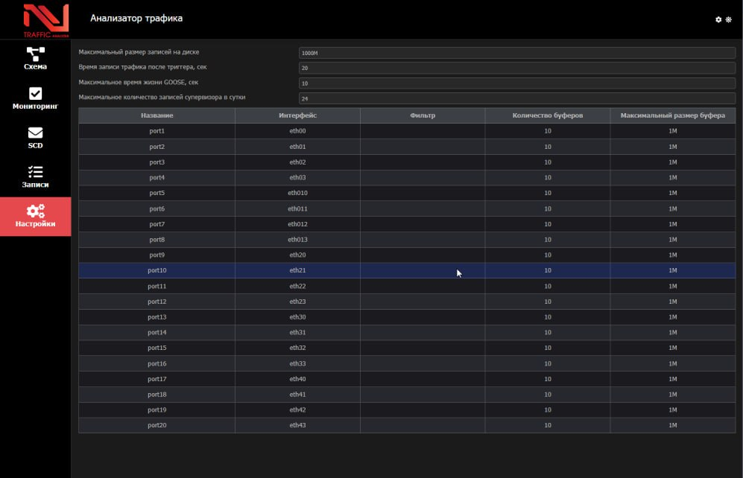This screenshot has width=743, height=478.
Task: Click the Количество буферов column header
Action: (547, 115)
